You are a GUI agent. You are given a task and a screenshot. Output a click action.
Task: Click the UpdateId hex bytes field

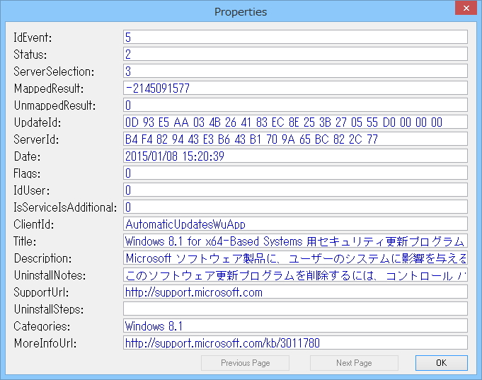pos(295,122)
